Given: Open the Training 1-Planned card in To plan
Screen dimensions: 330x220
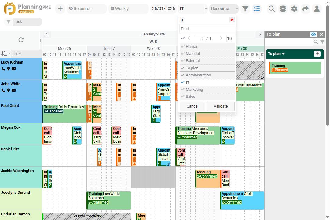Looking at the screenshot, I should [x=295, y=68].
